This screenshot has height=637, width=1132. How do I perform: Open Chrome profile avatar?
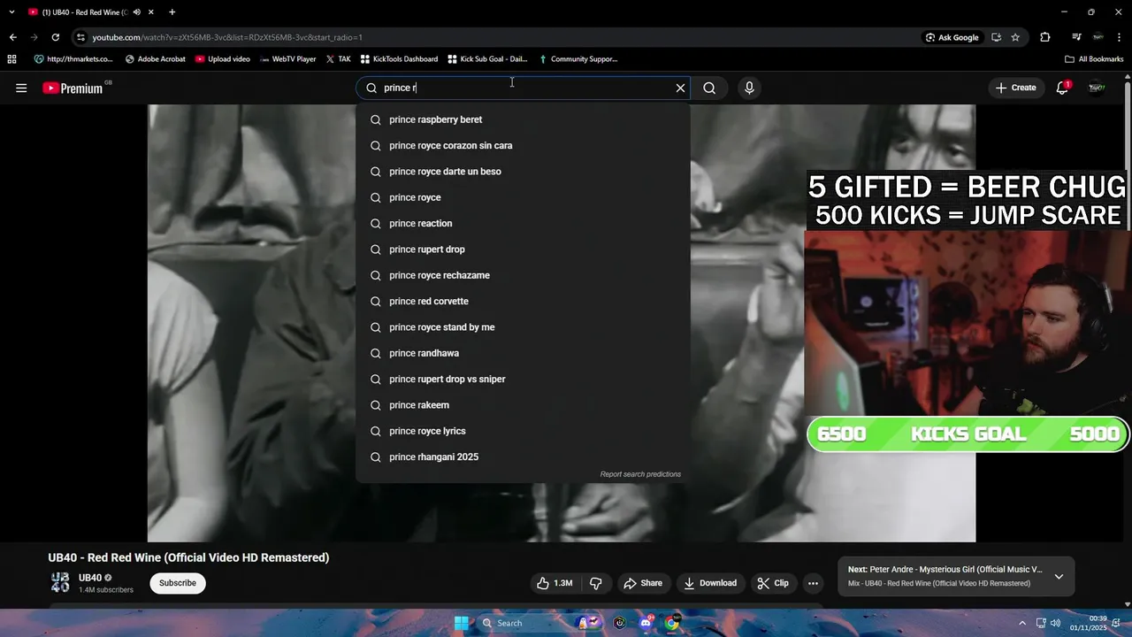tap(1098, 37)
